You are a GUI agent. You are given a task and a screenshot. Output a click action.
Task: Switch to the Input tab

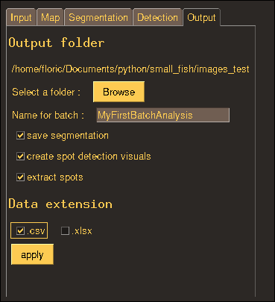coord(21,17)
